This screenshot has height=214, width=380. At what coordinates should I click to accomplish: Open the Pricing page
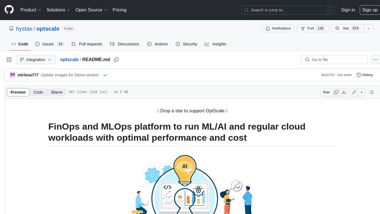coord(119,10)
